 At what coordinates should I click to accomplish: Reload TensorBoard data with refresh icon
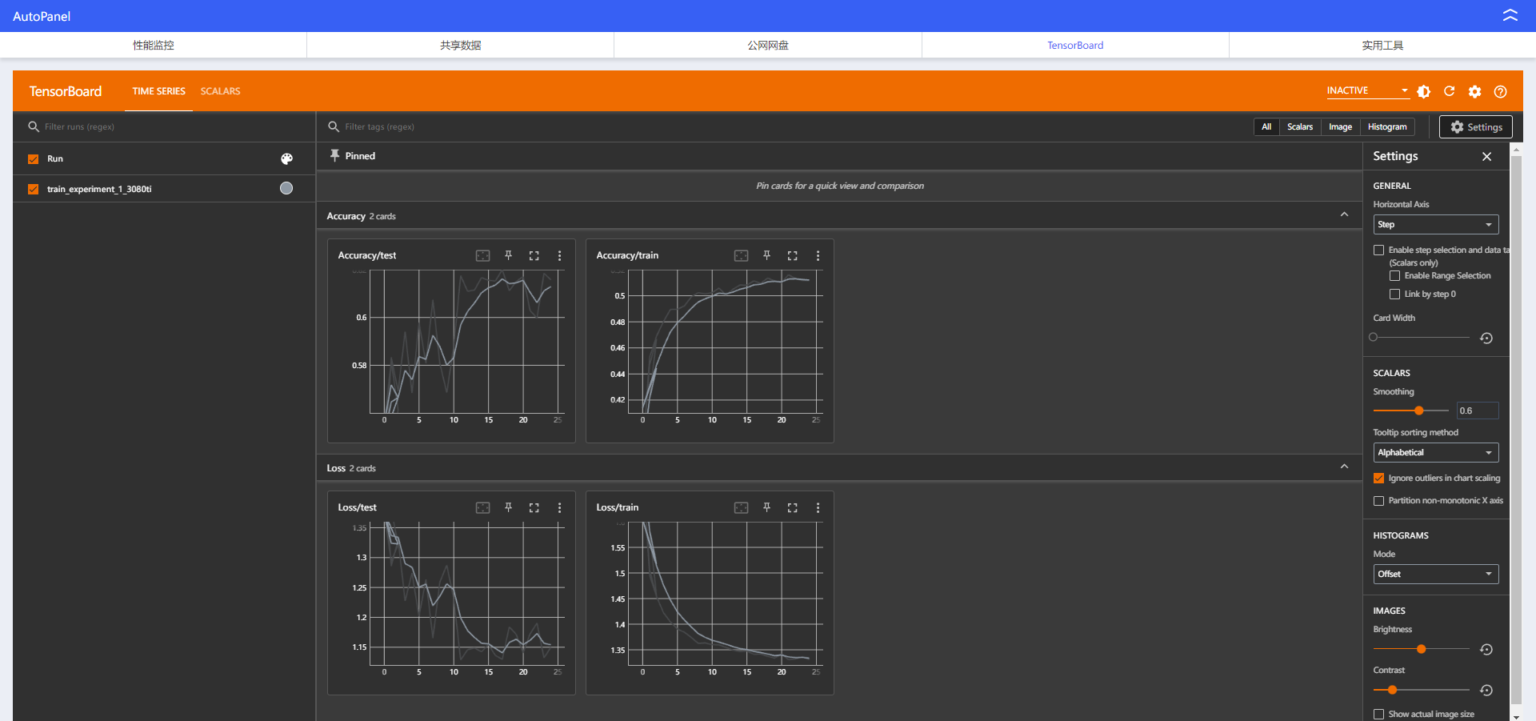[1449, 91]
